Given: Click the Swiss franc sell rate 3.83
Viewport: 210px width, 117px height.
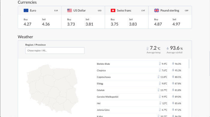Looking at the screenshot, I should tap(133, 24).
